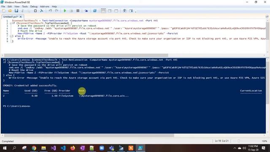270x152 pixels.
Task: Close the Untitled1.ps1 tab
Action: pyautogui.click(x=21, y=17)
